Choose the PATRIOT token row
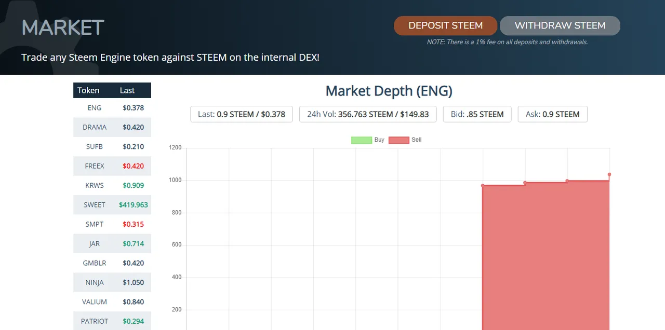 tap(112, 321)
